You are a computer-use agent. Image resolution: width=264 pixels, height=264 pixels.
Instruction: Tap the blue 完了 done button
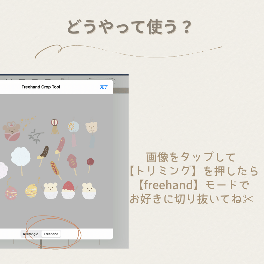point(104,87)
